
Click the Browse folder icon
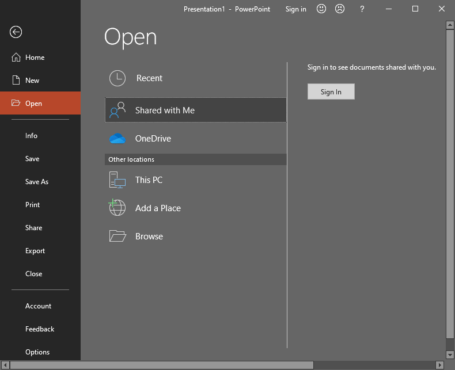117,236
